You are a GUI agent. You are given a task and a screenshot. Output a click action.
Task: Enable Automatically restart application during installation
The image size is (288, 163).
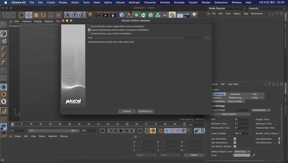point(89,26)
